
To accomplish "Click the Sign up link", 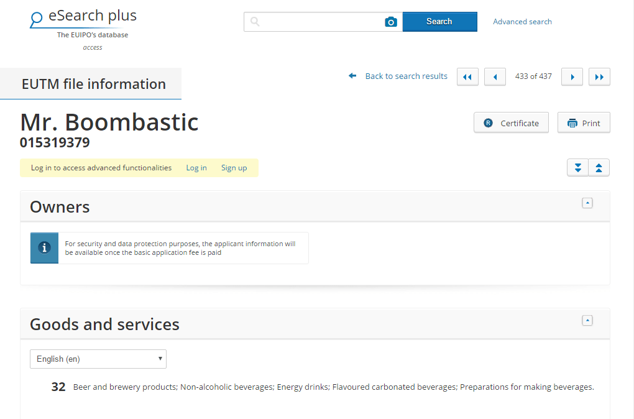I will [x=234, y=168].
